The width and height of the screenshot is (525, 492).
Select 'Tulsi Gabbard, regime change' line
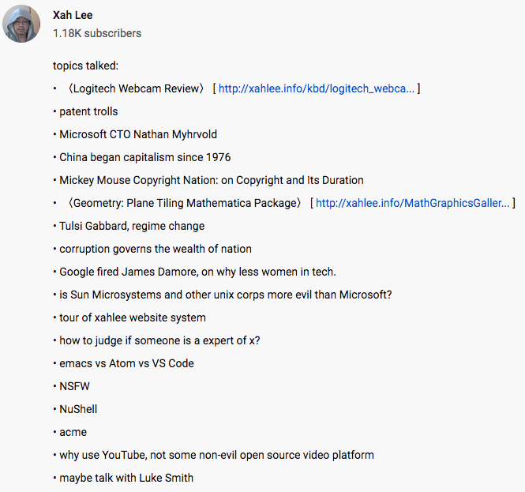(x=129, y=226)
